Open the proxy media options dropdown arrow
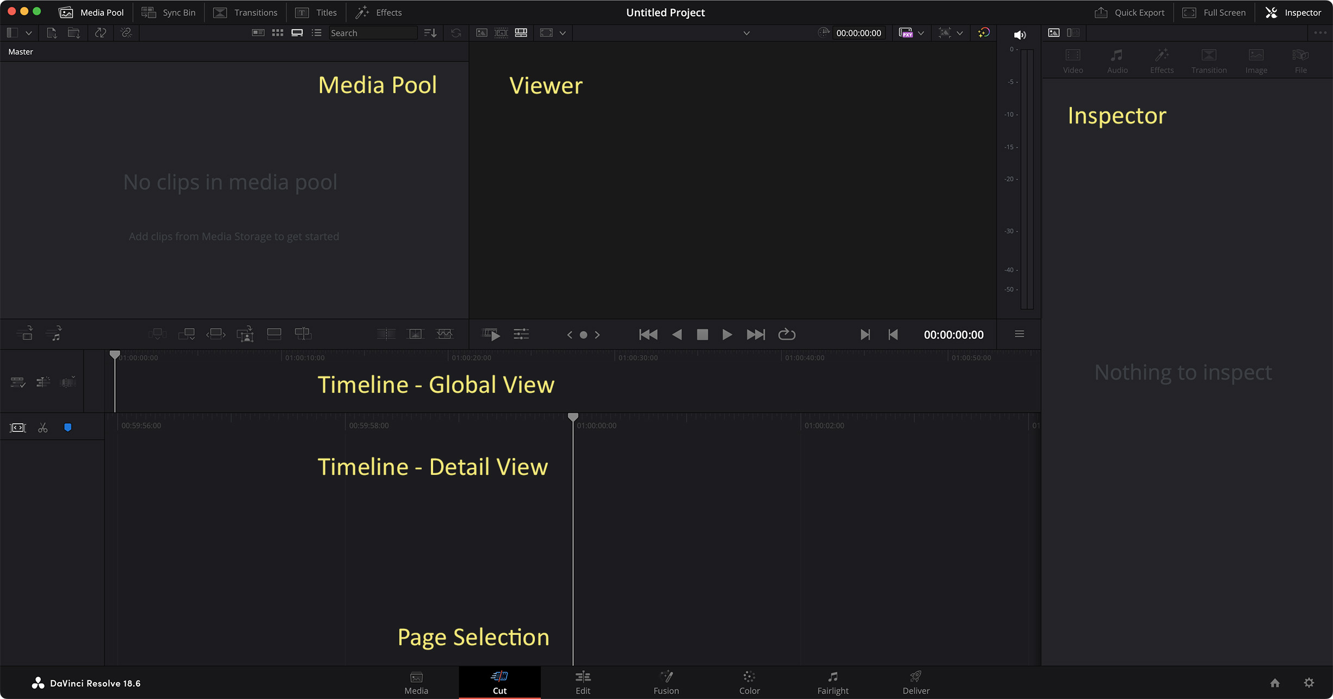Viewport: 1333px width, 699px height. (x=921, y=33)
